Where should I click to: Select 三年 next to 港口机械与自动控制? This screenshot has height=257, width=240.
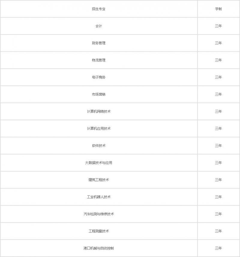tap(218, 248)
